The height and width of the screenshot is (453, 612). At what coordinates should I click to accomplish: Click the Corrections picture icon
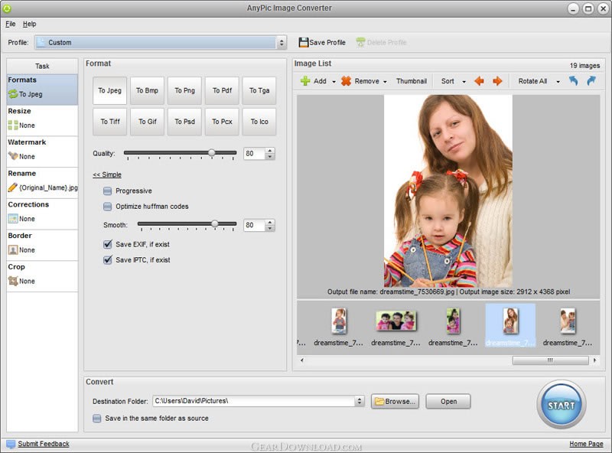[x=13, y=219]
